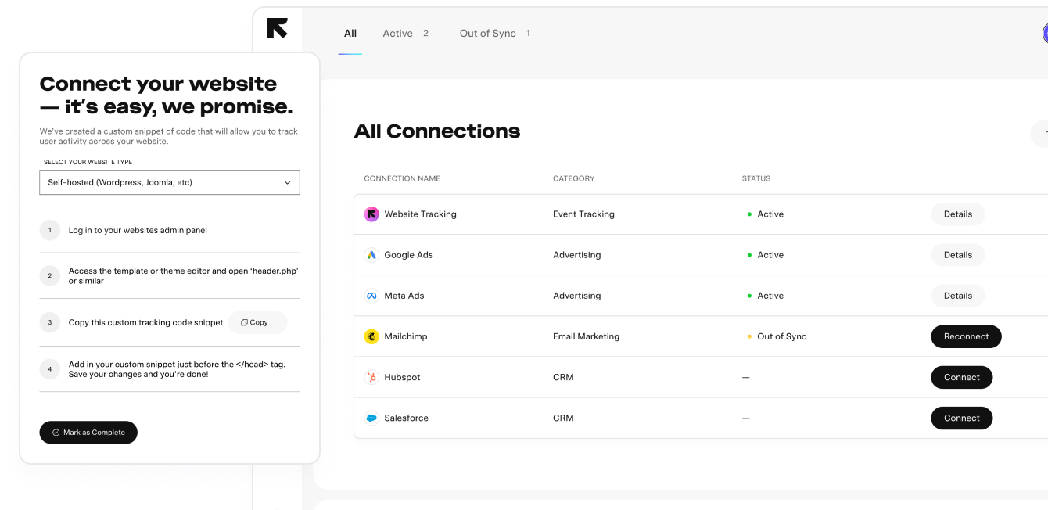Click the Event Tracking category cell
This screenshot has width=1048, height=510.
coord(583,214)
